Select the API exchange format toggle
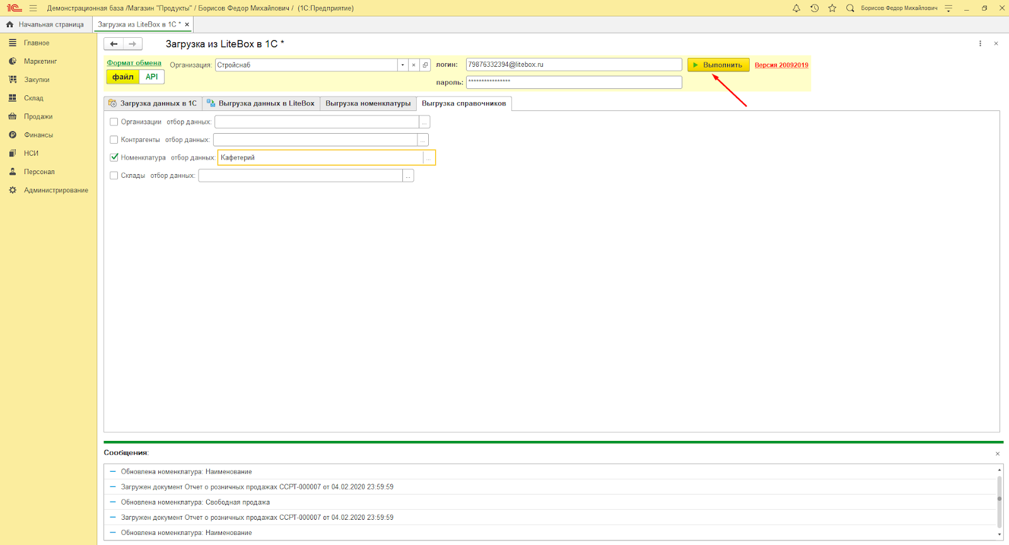Screen dimensions: 1009x545 point(152,77)
